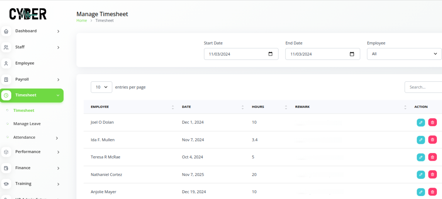The height and width of the screenshot is (199, 442).
Task: Open the entries per page dropdown
Action: [x=101, y=87]
